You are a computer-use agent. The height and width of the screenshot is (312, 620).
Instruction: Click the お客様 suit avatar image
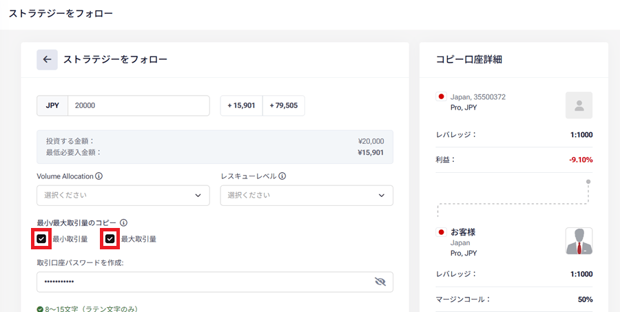tap(579, 241)
